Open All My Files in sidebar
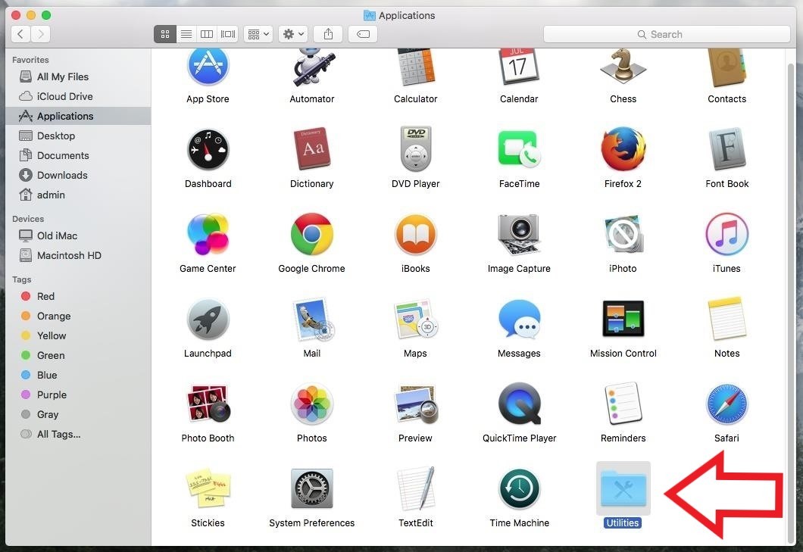803x552 pixels. click(x=78, y=76)
